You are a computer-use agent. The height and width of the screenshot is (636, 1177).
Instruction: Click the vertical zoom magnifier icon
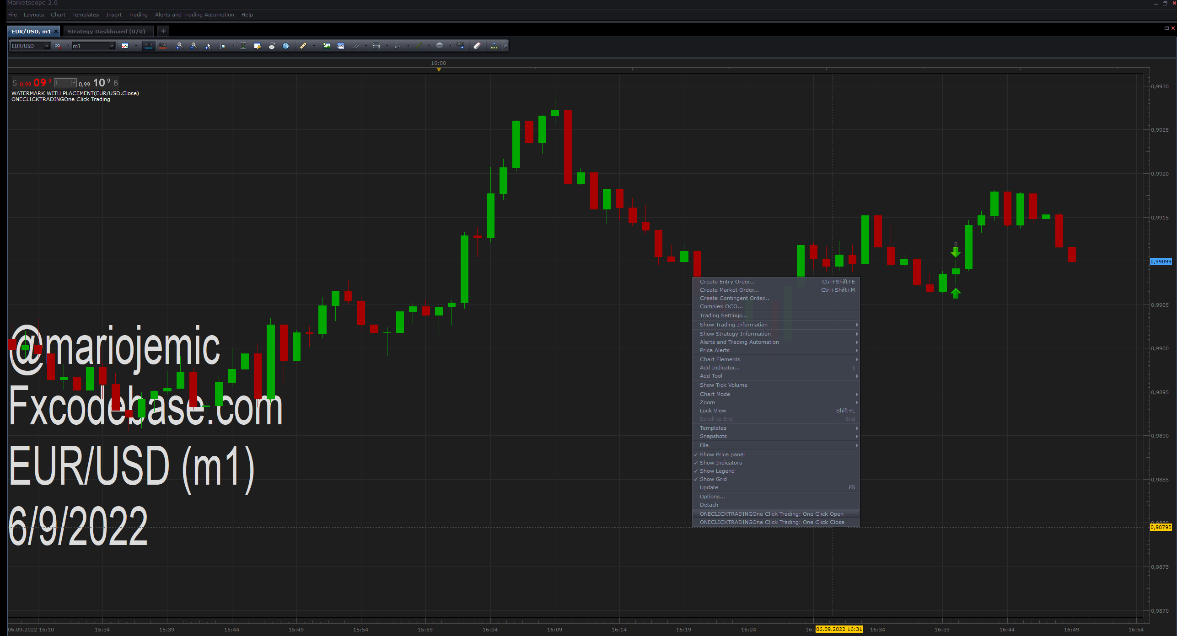click(x=223, y=46)
